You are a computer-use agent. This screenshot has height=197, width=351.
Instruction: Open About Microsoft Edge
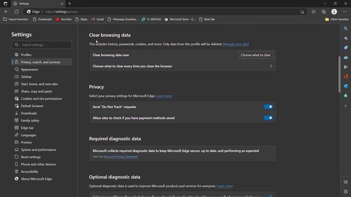(x=42, y=179)
